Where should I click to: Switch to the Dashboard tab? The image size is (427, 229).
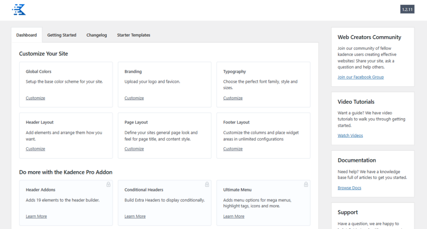26,35
